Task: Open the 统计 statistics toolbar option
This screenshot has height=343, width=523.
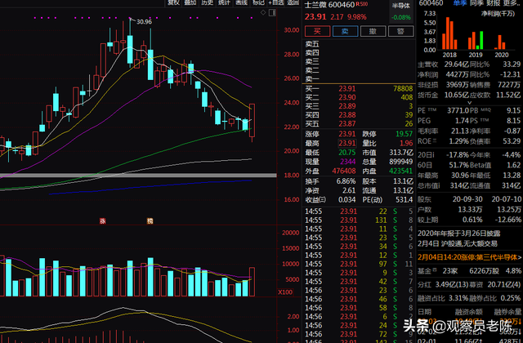Action: point(224,2)
